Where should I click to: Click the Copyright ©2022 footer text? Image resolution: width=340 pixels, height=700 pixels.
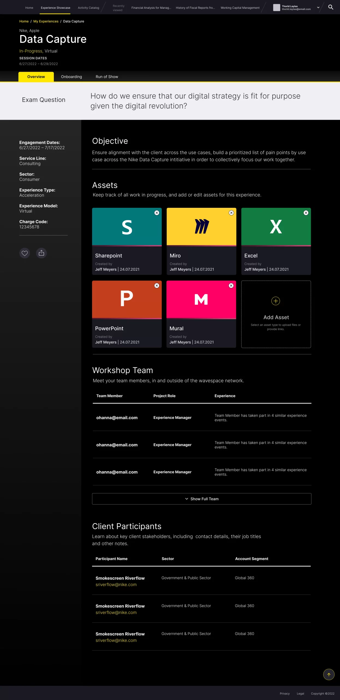point(323,693)
